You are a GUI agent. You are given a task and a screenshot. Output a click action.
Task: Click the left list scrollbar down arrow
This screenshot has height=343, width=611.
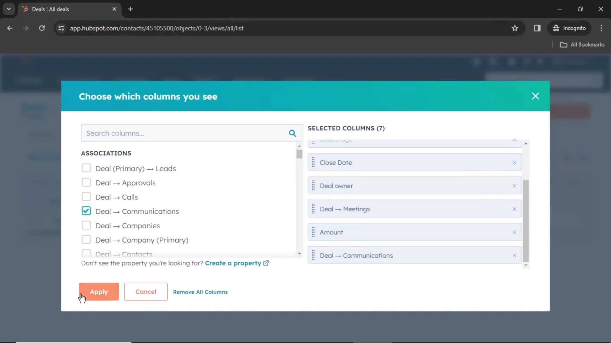[x=299, y=253]
